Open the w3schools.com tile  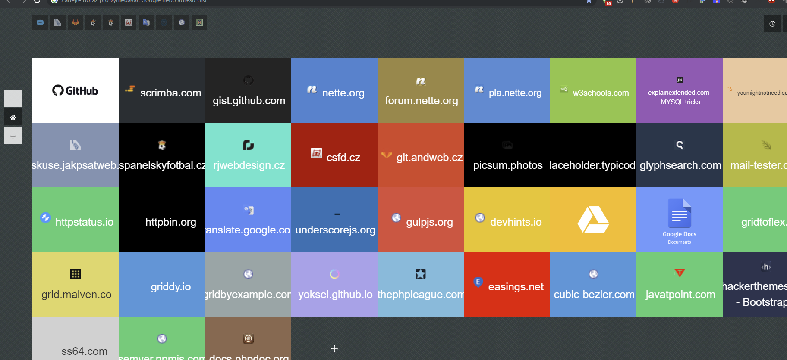pyautogui.click(x=593, y=90)
